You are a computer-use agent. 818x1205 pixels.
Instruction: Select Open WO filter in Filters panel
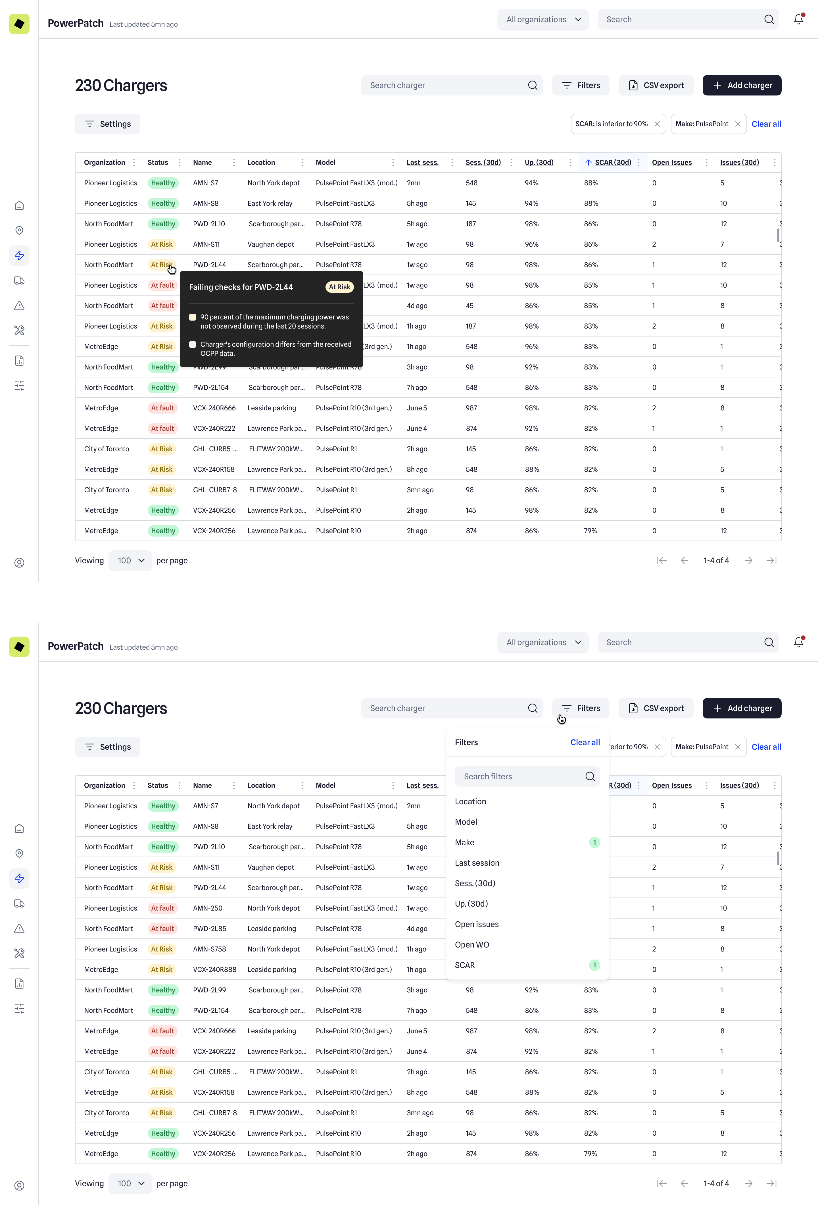(527, 945)
